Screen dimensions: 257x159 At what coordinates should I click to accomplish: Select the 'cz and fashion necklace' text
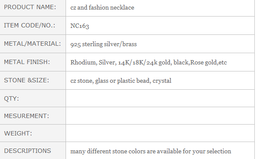(102, 8)
